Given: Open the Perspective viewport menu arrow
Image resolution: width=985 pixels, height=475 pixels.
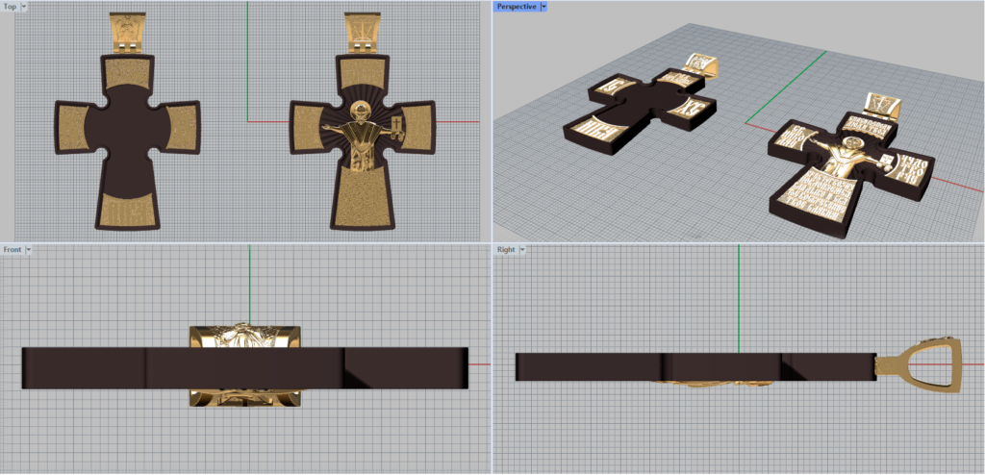Looking at the screenshot, I should (x=543, y=7).
